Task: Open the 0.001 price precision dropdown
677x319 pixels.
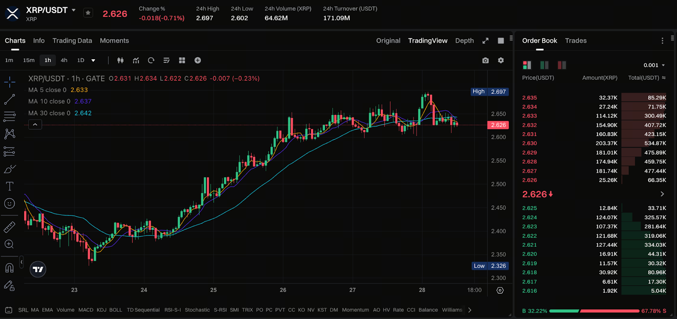Action: (x=654, y=65)
